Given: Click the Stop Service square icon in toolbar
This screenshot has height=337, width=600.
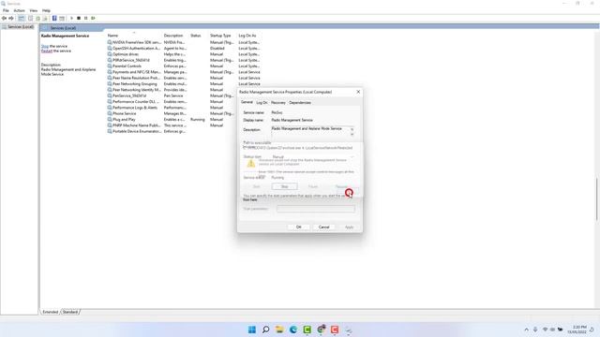Looking at the screenshot, I should click(79, 19).
